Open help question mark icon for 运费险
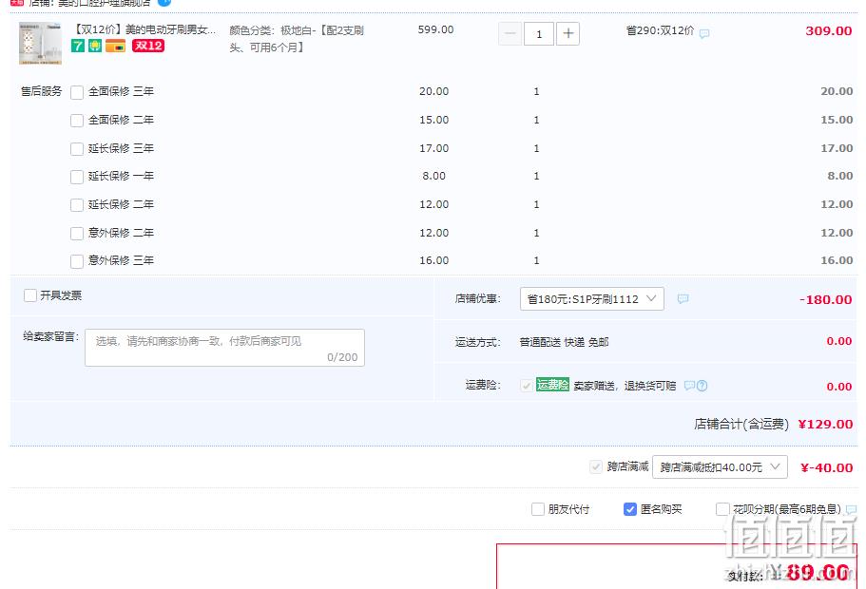 pos(702,386)
